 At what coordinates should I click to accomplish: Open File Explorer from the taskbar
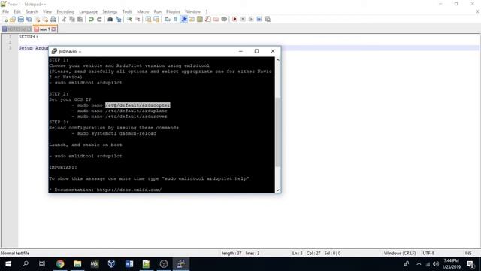pos(77,264)
